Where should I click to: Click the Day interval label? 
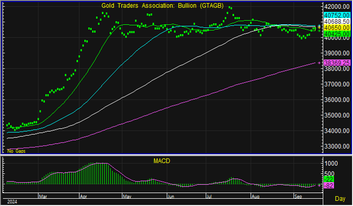tap(340, 199)
